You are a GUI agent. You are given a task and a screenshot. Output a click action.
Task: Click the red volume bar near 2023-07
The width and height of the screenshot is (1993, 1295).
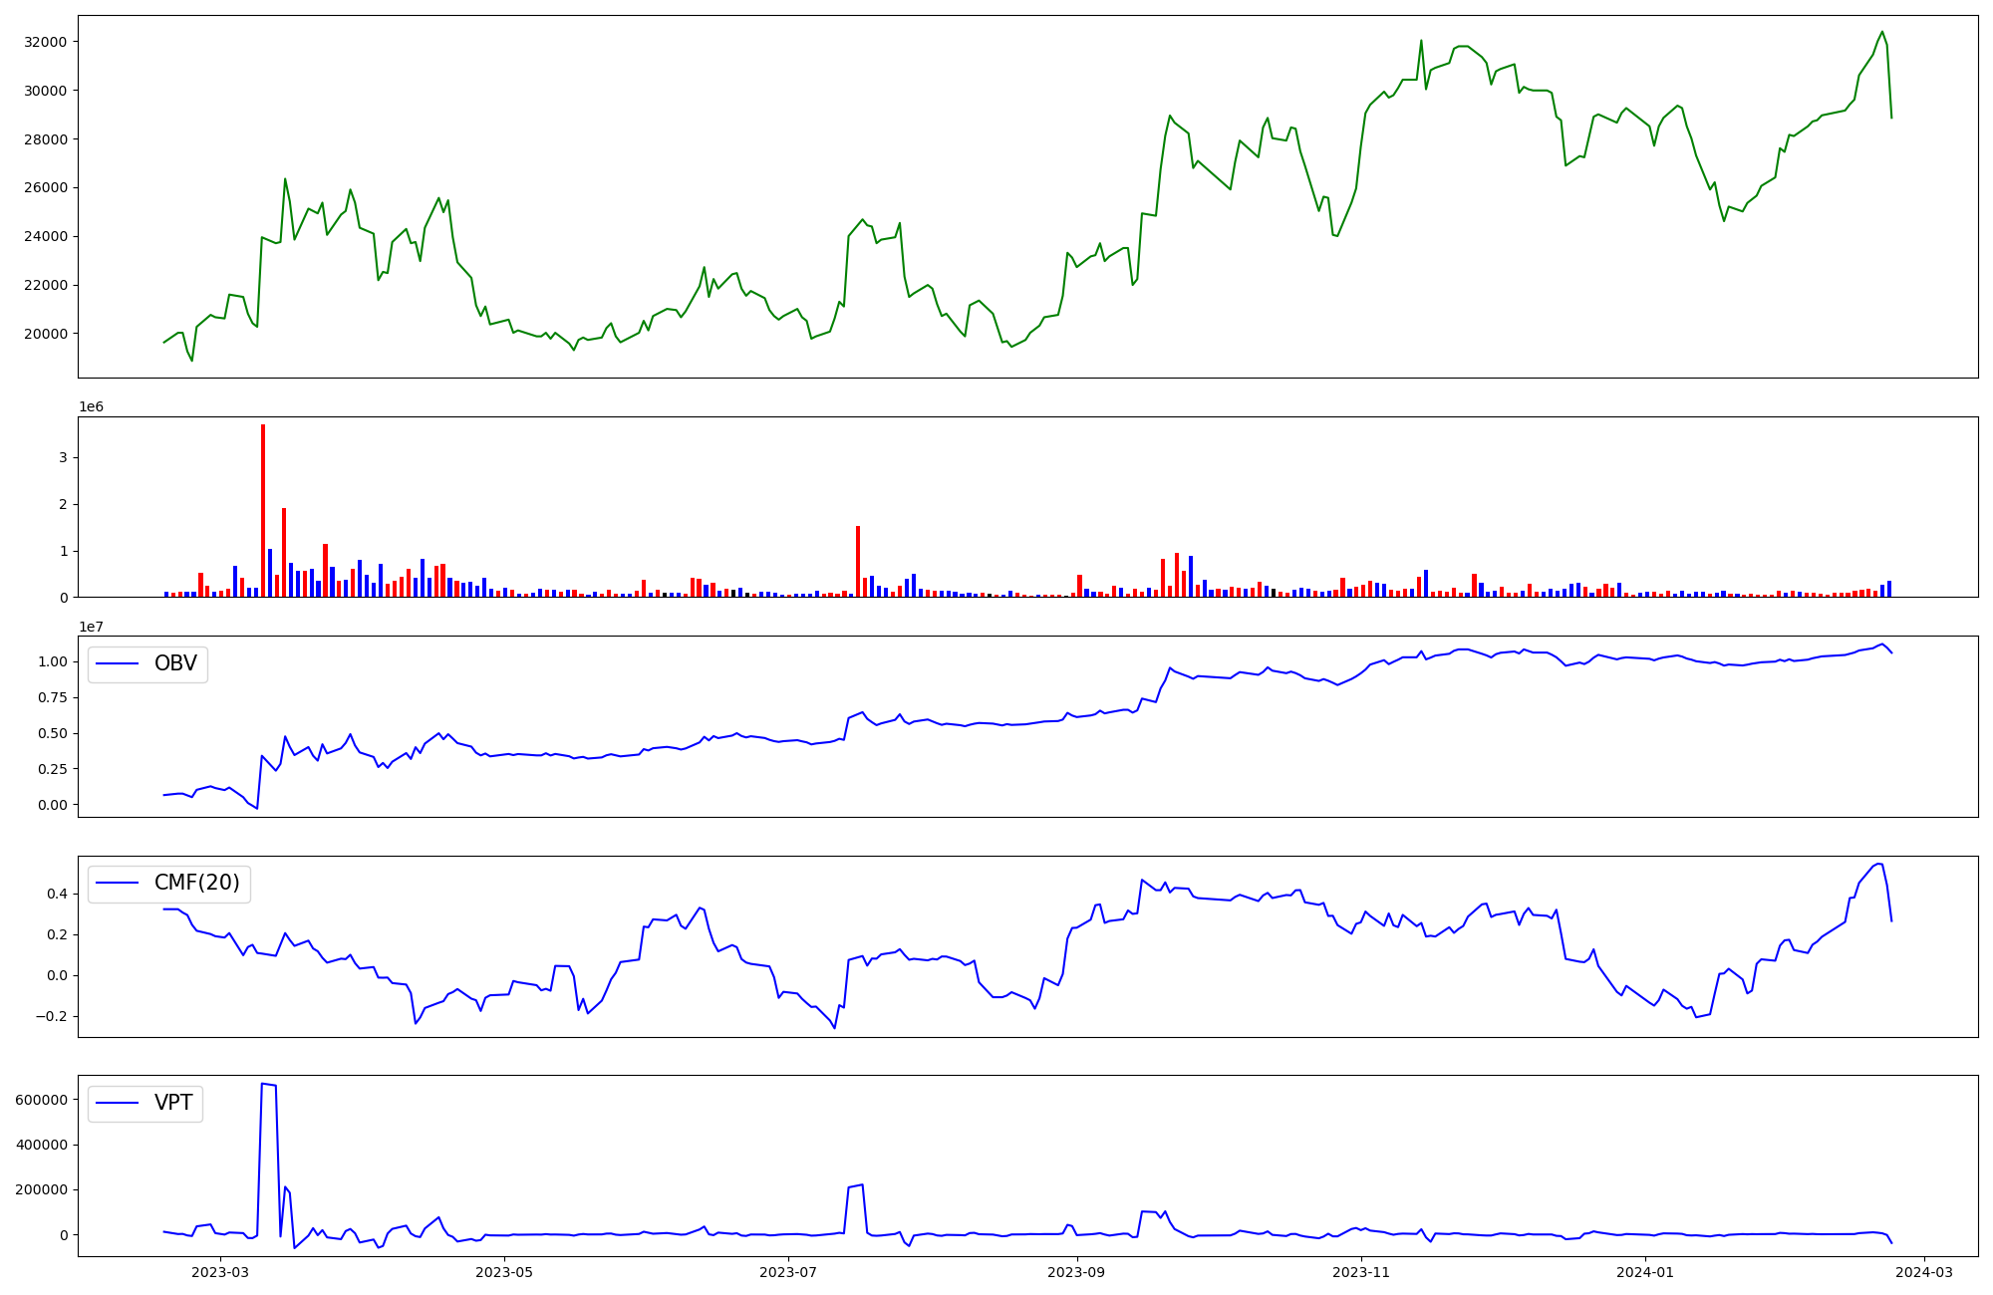click(858, 561)
